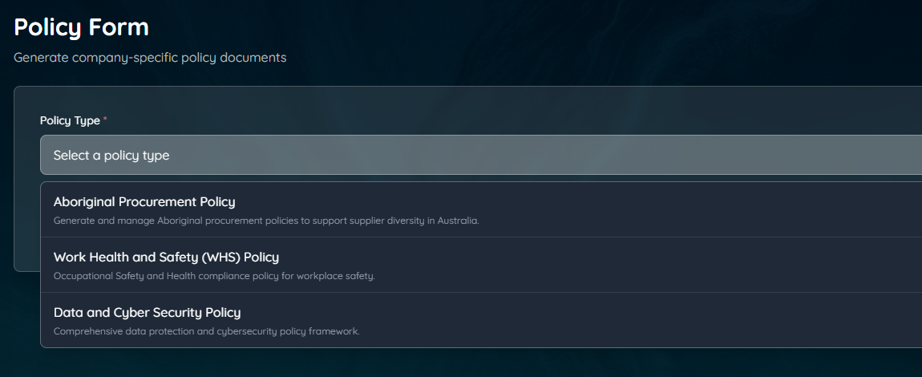Viewport: 922px width, 377px height.
Task: Click the "Policy Form" page heading
Action: (x=81, y=26)
